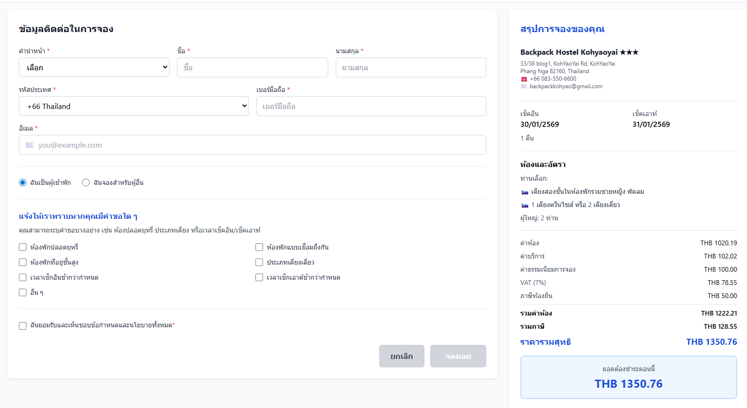Click the check-out date 31/01/2569
Image resolution: width=747 pixels, height=408 pixels.
pyautogui.click(x=651, y=125)
